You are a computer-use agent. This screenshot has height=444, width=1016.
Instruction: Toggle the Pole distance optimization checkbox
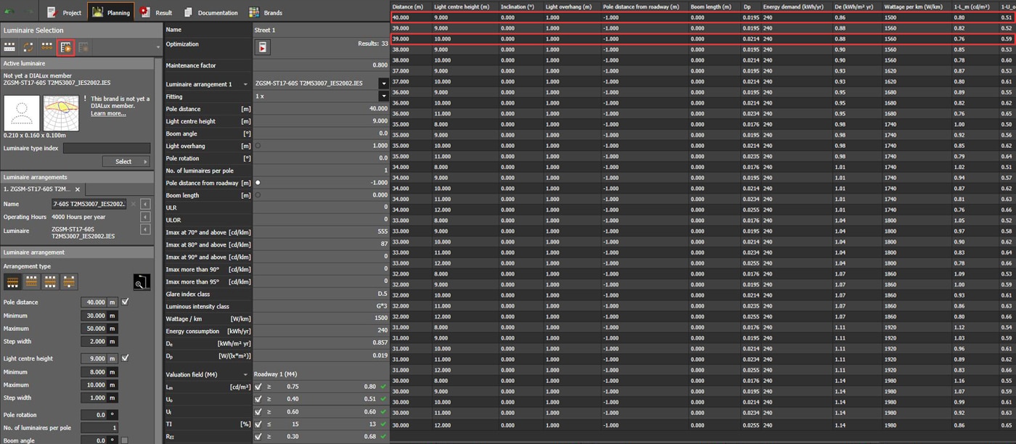pos(125,302)
